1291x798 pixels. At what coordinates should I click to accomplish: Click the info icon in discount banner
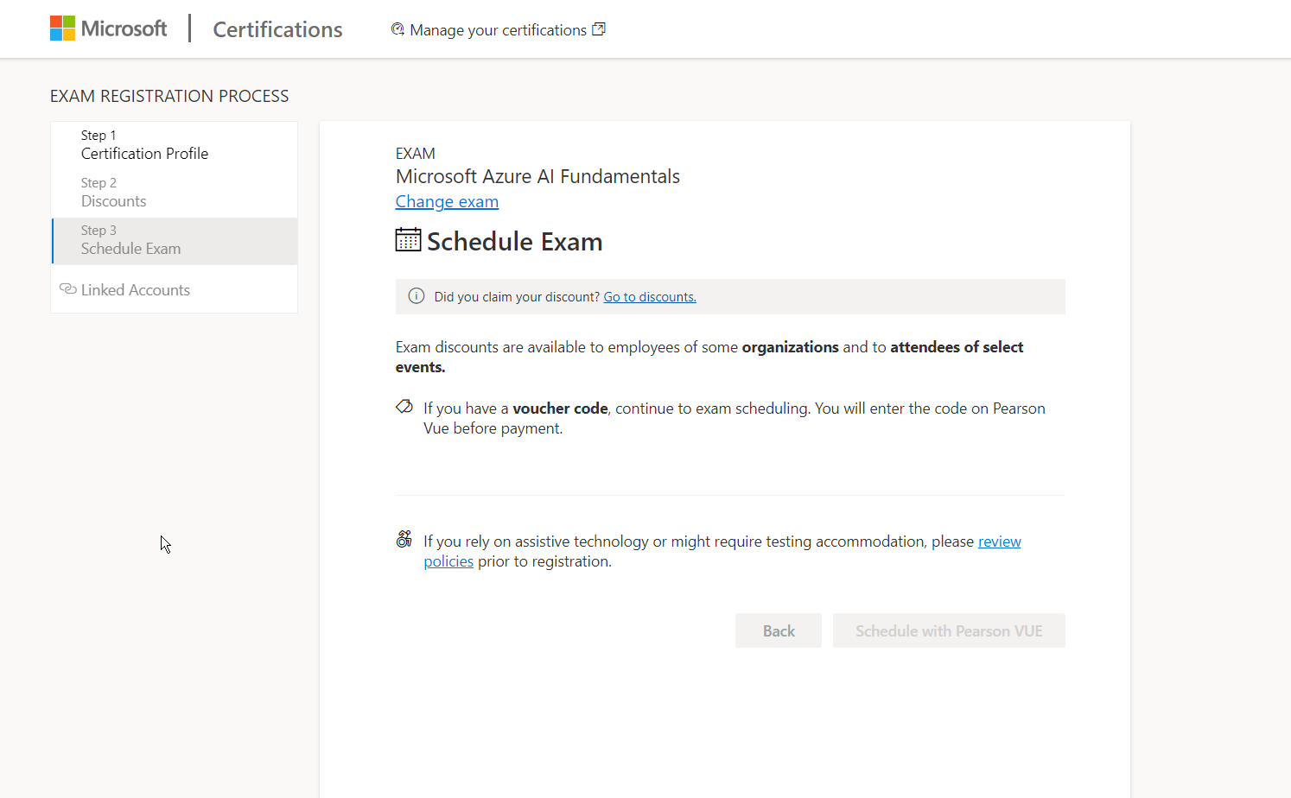[417, 296]
